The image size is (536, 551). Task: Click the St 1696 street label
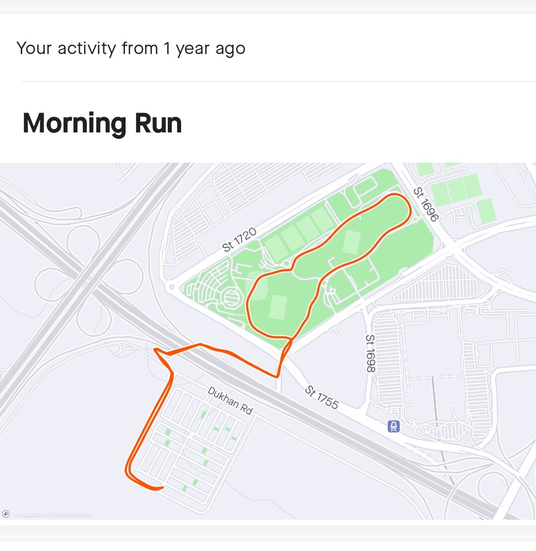click(x=426, y=204)
